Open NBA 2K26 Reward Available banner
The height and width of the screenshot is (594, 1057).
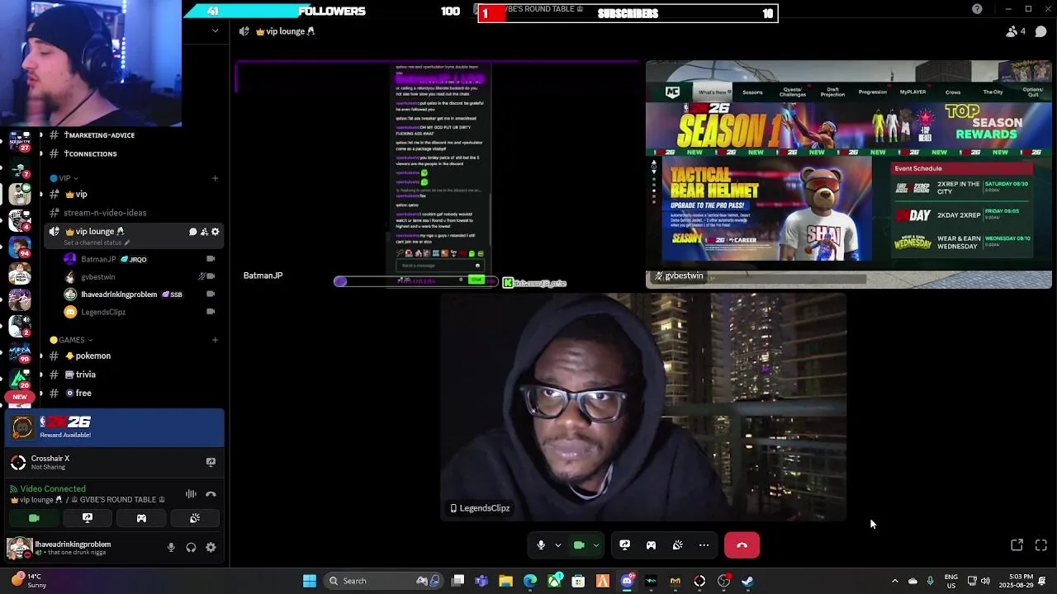coord(116,427)
